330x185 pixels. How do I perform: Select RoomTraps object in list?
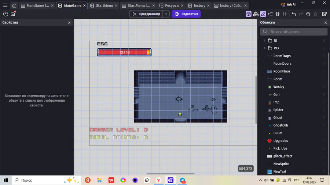pos(282,56)
